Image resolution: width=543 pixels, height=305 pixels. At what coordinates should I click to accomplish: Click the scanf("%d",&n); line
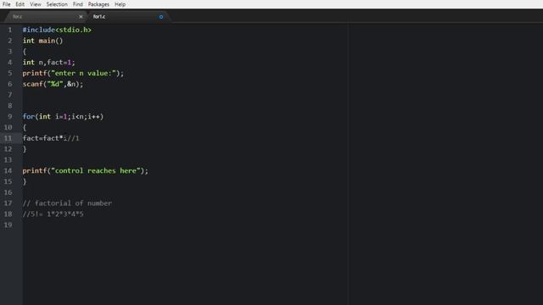click(53, 84)
